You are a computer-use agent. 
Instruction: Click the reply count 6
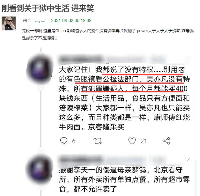[x=74, y=141]
